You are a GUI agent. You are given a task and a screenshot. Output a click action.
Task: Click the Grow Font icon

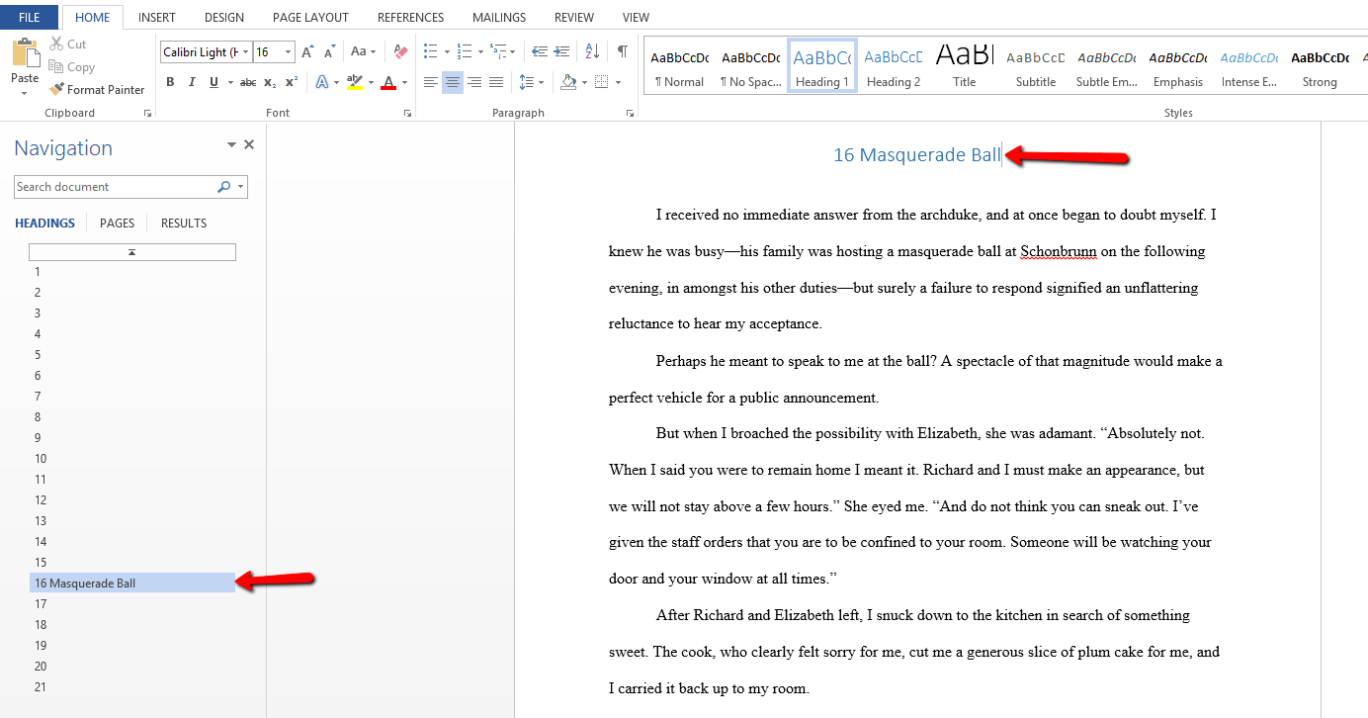307,51
